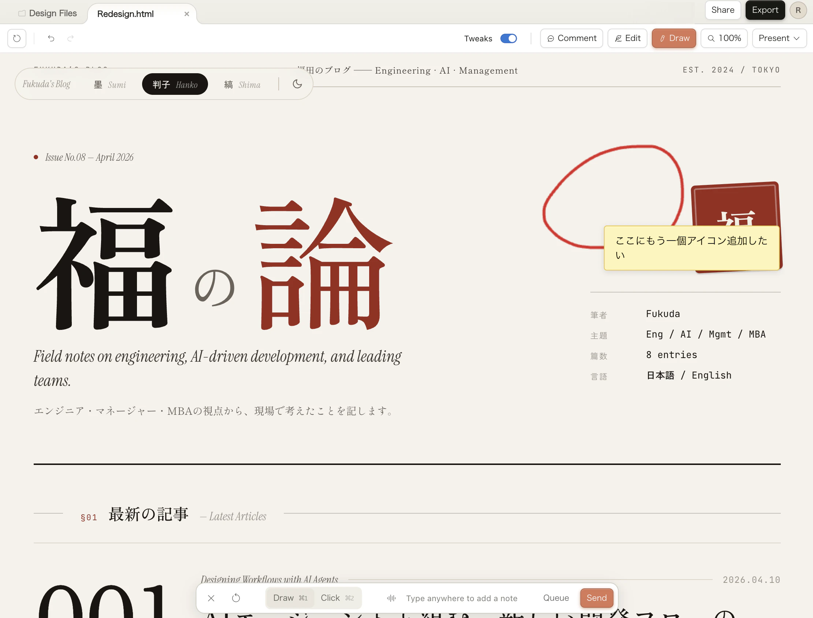
Task: Select the Shima theme style
Action: (x=242, y=84)
